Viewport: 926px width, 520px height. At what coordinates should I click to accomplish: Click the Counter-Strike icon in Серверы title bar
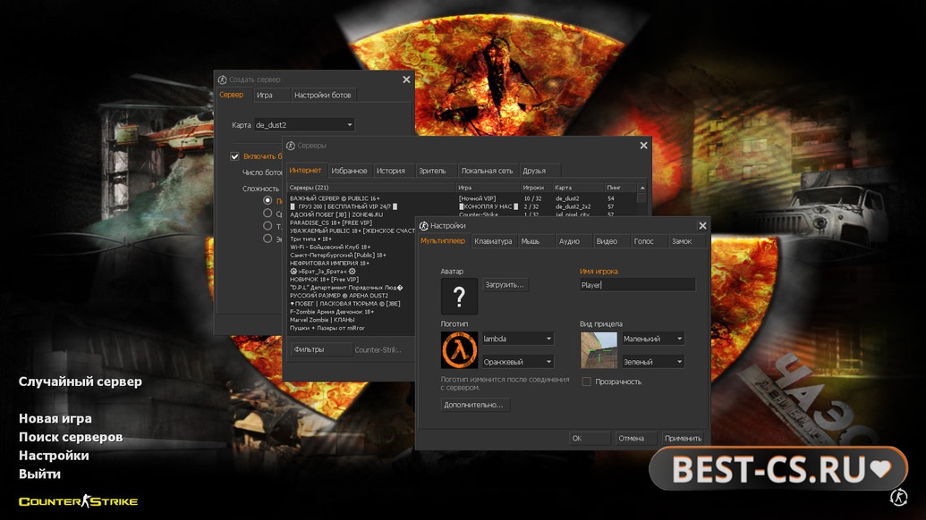coord(291,146)
